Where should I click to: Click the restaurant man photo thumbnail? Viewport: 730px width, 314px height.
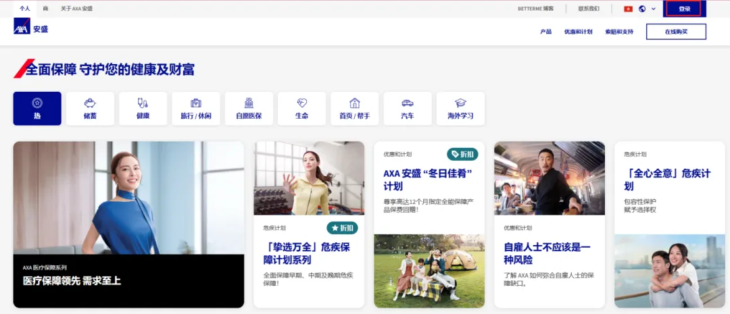coord(550,178)
